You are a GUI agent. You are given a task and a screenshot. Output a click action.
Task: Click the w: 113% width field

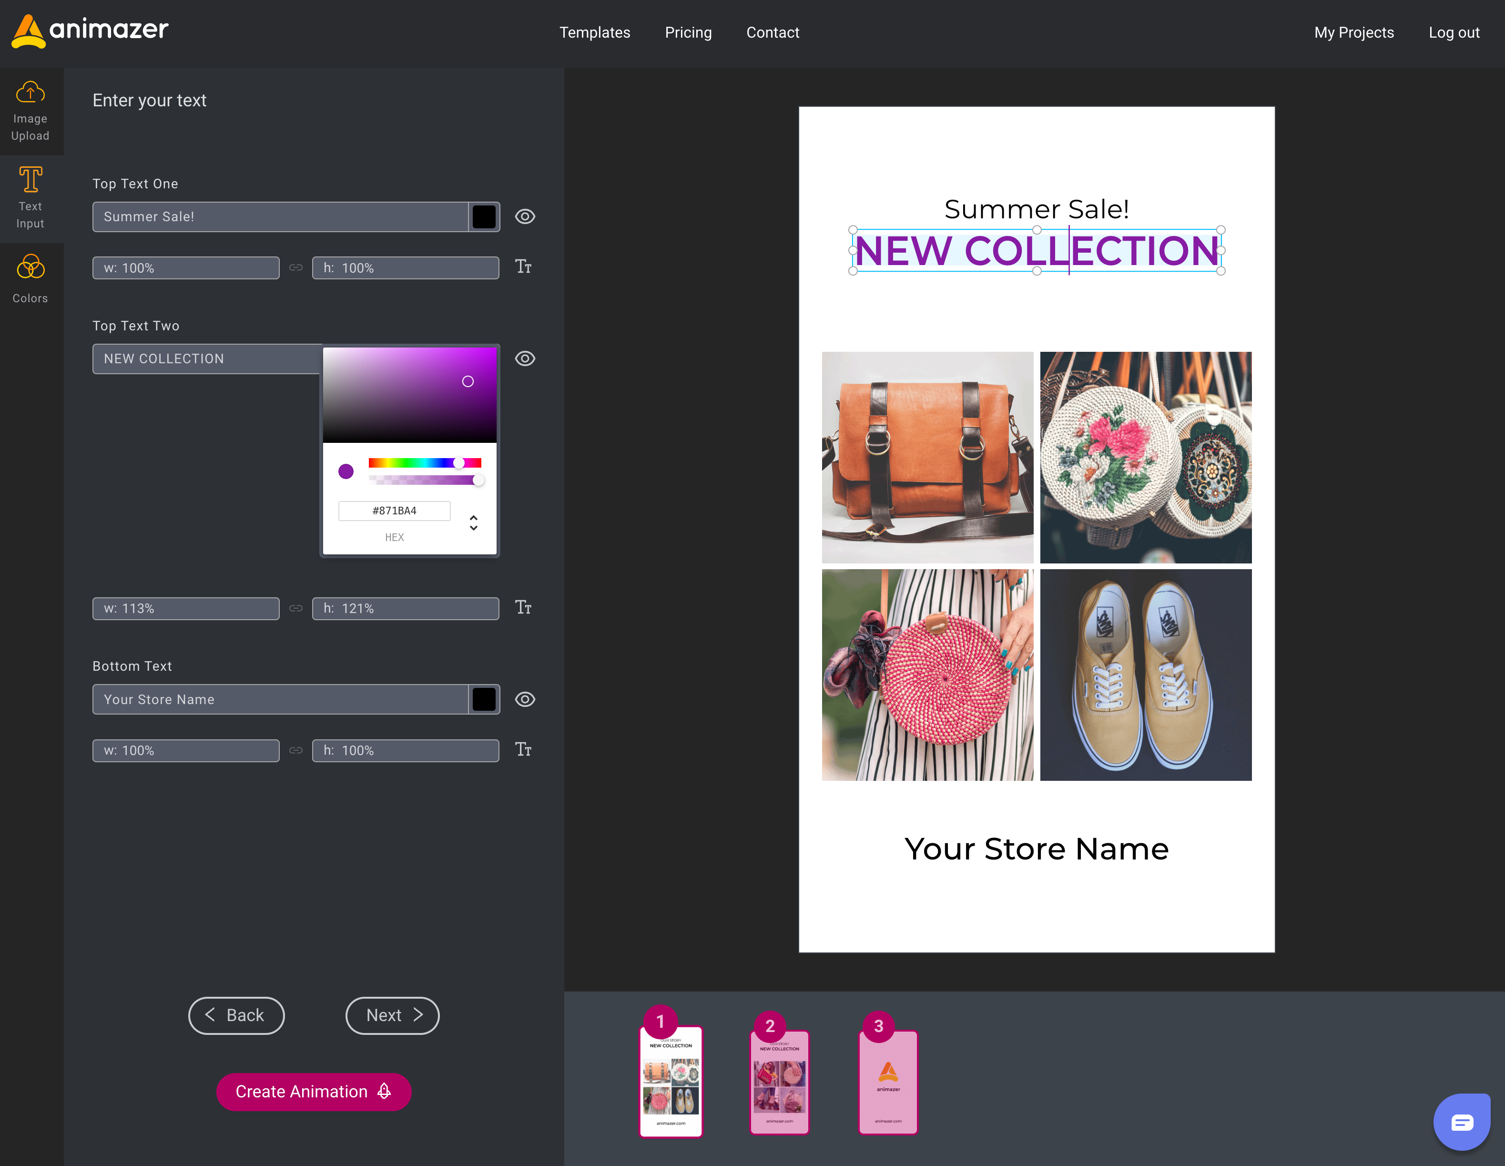(x=186, y=608)
